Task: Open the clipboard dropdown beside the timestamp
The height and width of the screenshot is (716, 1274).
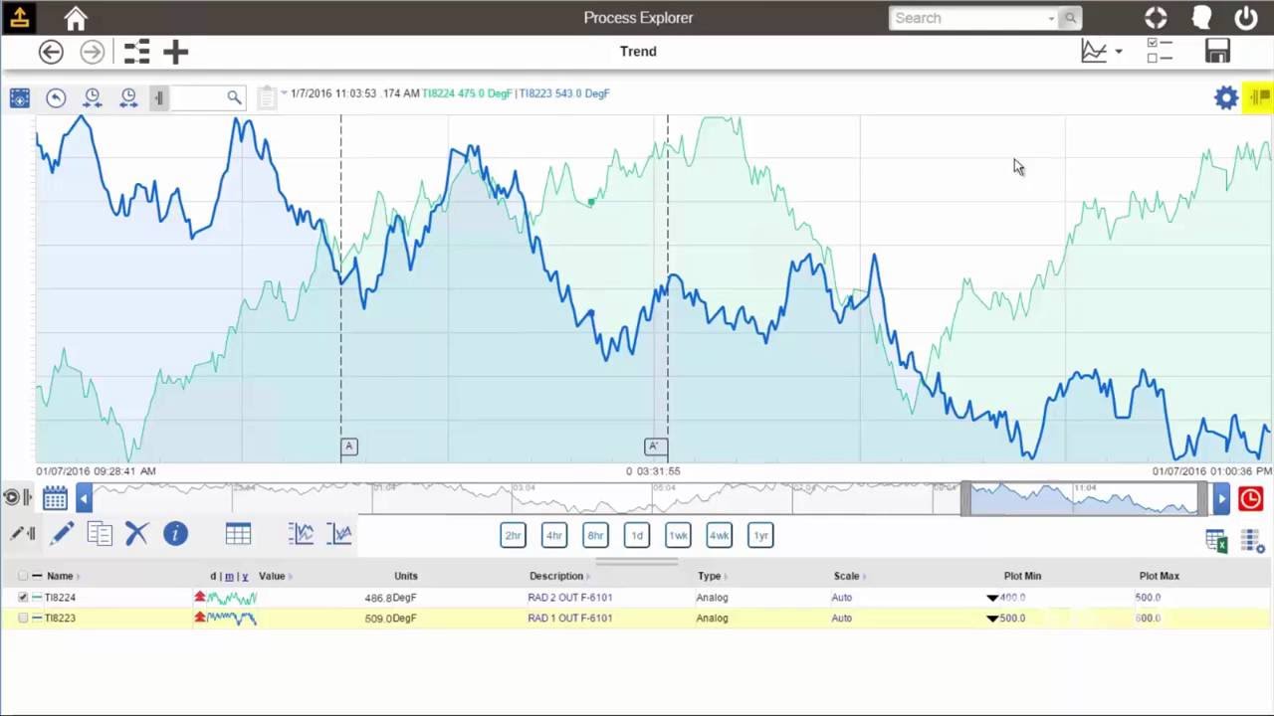Action: (284, 93)
